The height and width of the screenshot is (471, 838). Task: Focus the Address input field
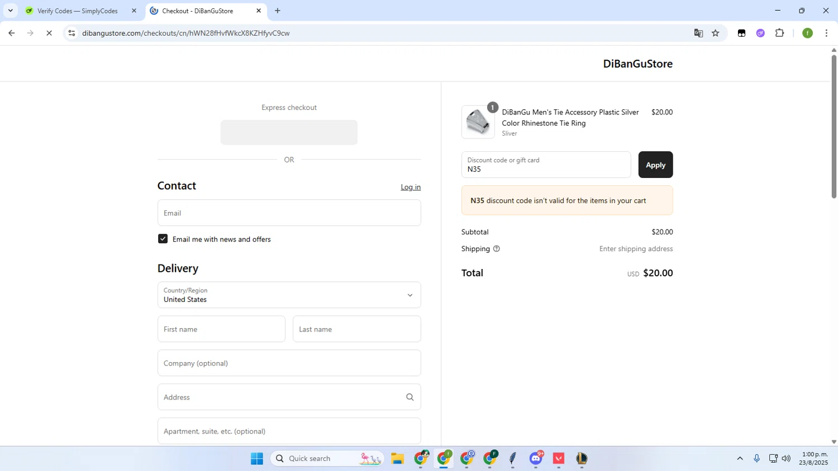[289, 397]
